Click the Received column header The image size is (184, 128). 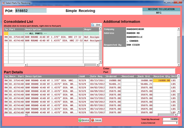click(x=129, y=76)
